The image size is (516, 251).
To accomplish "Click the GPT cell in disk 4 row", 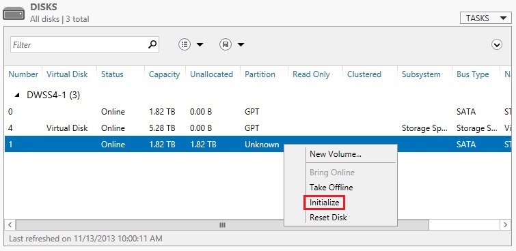I will 252,128.
